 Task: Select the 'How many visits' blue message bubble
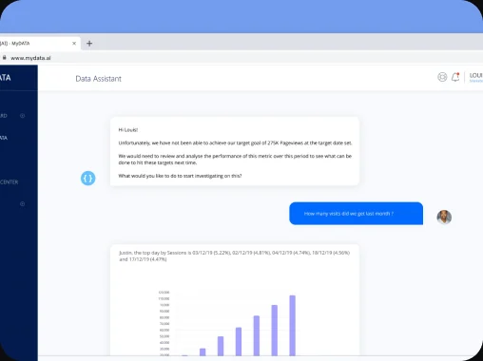tap(356, 214)
